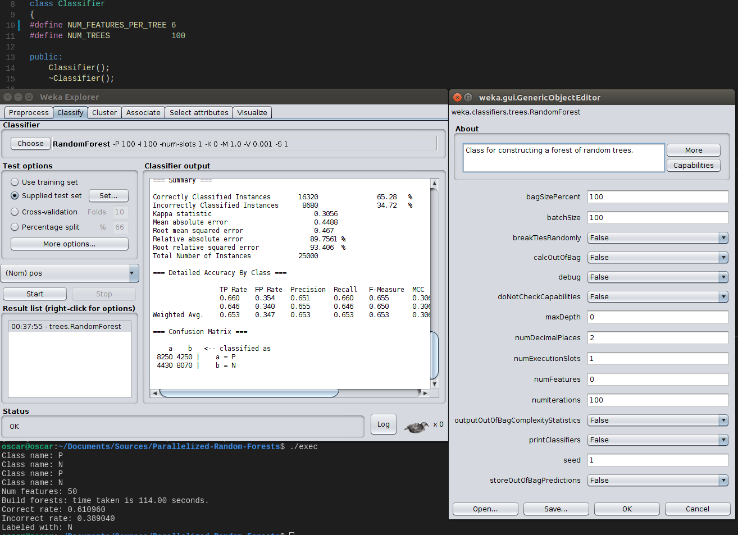Click the output scroll right arrow
This screenshot has height=535, width=738.
point(425,393)
